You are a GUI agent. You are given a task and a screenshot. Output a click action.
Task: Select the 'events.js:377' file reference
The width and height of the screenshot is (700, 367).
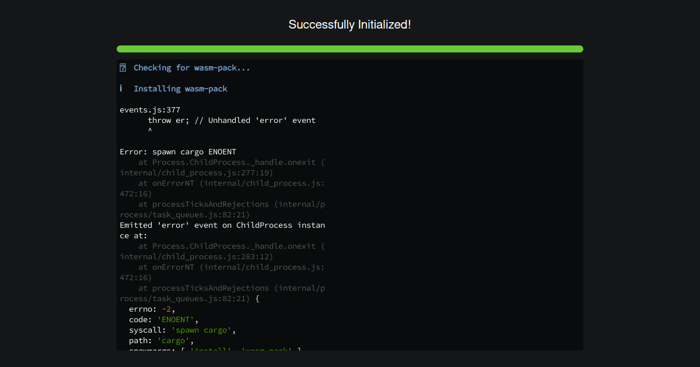[149, 110]
